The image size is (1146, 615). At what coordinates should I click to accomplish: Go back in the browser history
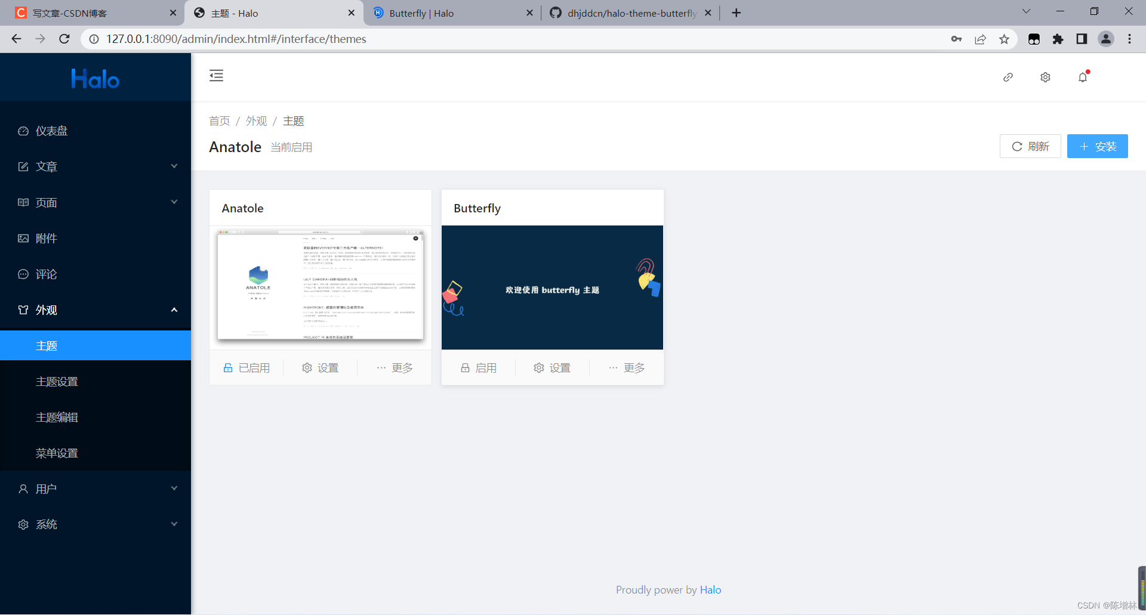pyautogui.click(x=16, y=39)
